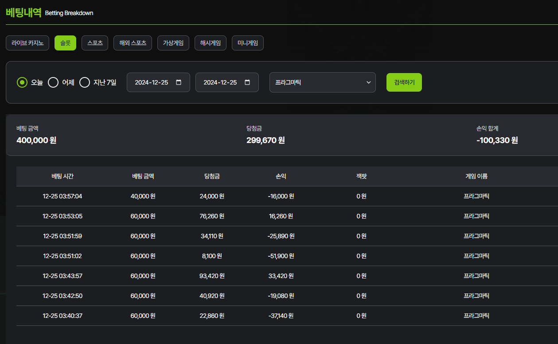Click winnings cell 93,420 원
This screenshot has width=558, height=344.
(x=212, y=276)
